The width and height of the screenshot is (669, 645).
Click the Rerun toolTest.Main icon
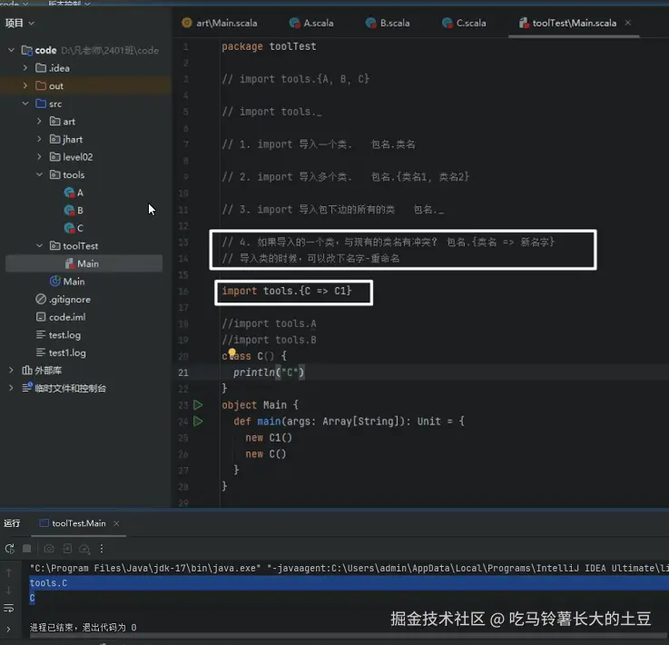tap(10, 549)
